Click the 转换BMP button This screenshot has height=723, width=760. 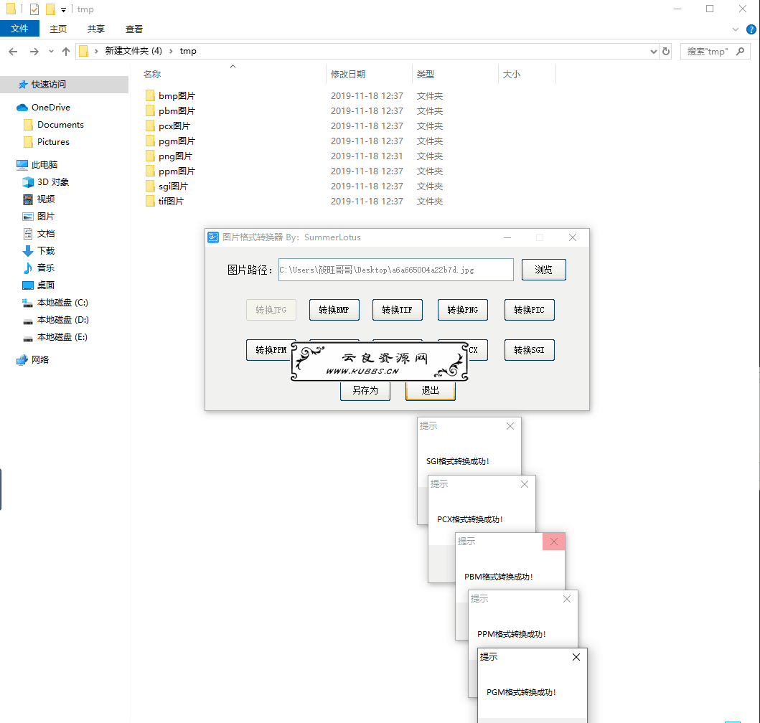(334, 310)
